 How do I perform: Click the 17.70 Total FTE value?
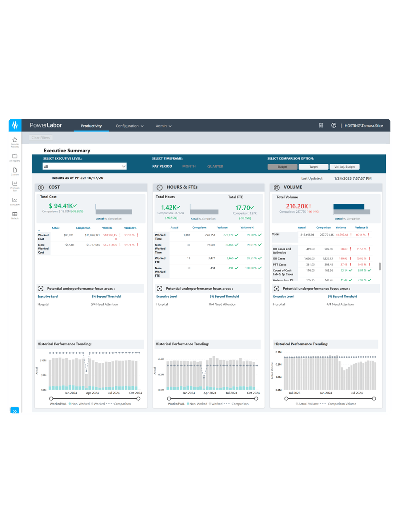243,207
